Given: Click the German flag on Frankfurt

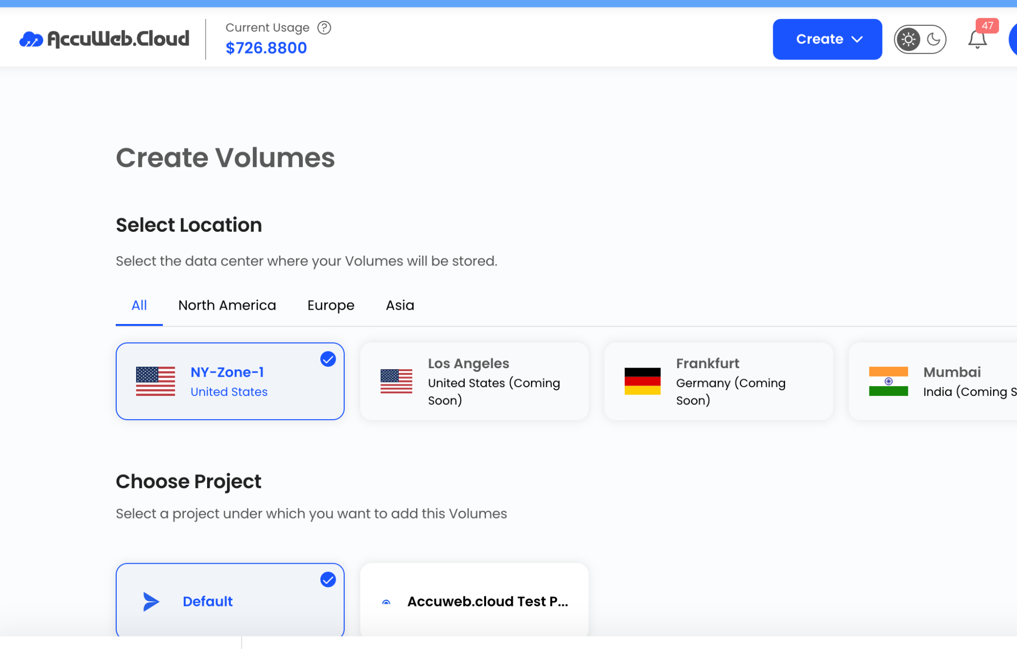Looking at the screenshot, I should click(642, 381).
